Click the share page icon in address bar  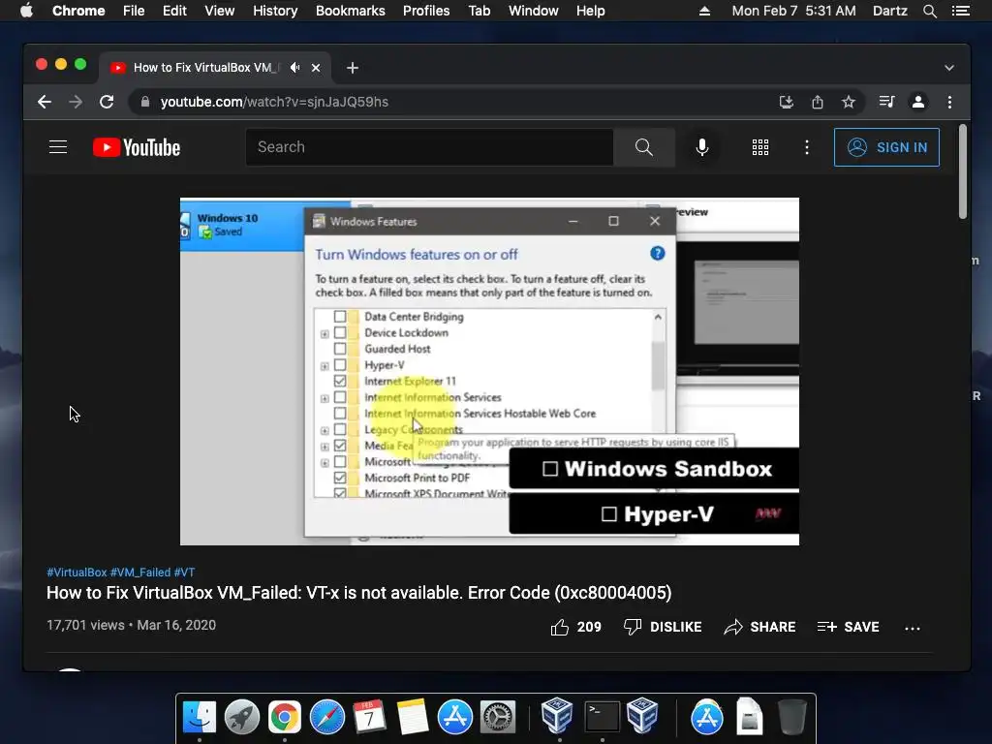click(818, 102)
